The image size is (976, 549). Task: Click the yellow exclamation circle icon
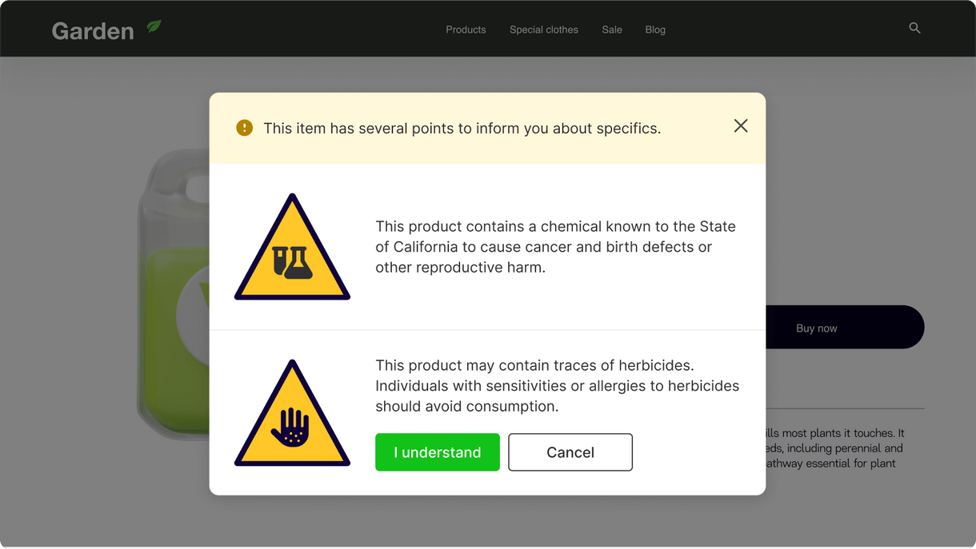tap(244, 127)
